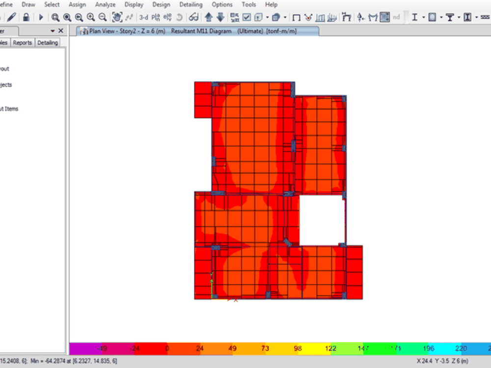Open Set Display Options checkbox icon
This screenshot has height=368, width=491.
[247, 17]
